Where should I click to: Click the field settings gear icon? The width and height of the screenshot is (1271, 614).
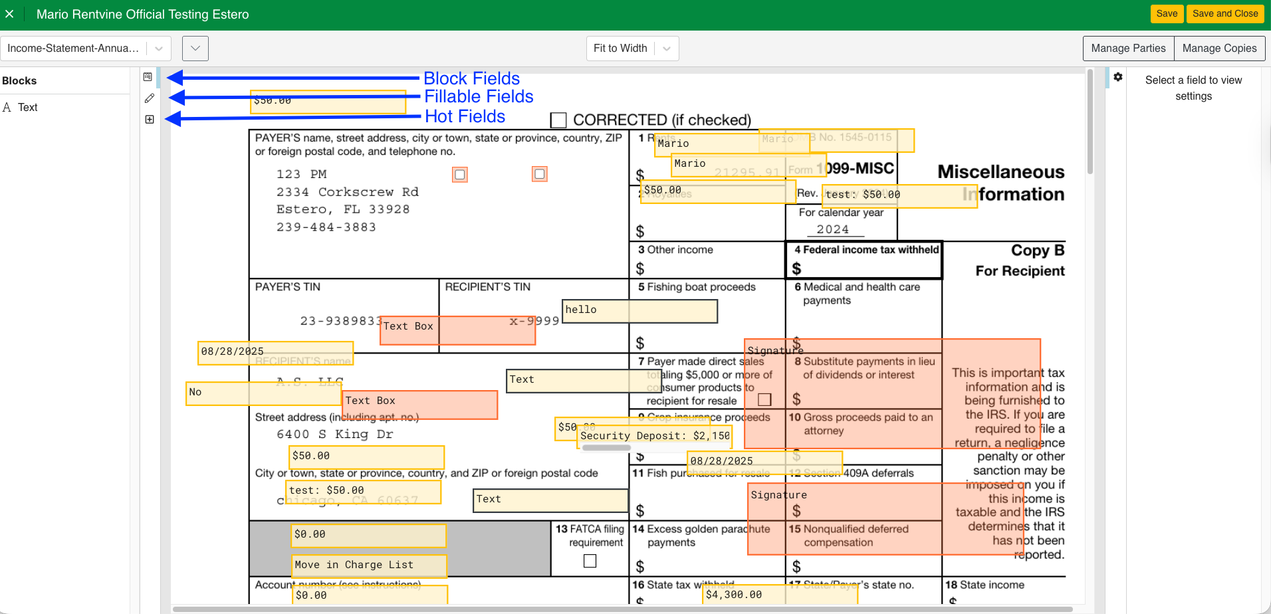click(x=1118, y=77)
